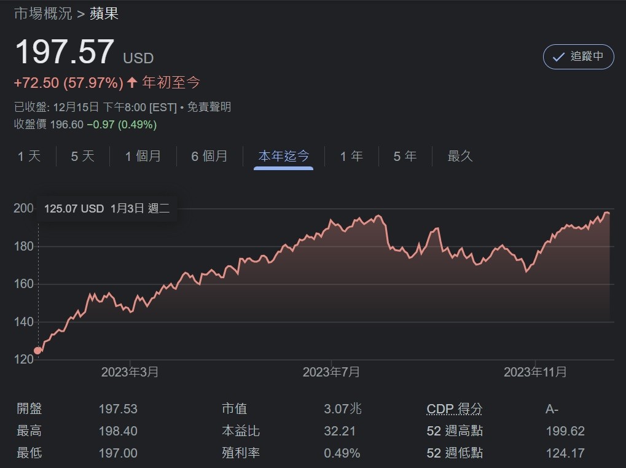Switch to the 1 個月 range tab
The height and width of the screenshot is (468, 626).
click(x=143, y=156)
